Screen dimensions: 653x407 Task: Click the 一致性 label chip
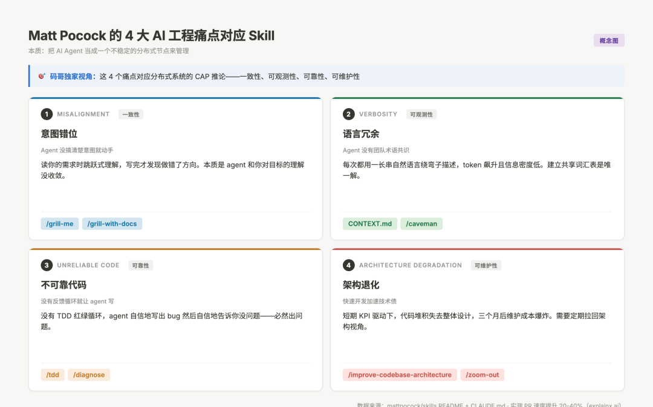tap(131, 114)
